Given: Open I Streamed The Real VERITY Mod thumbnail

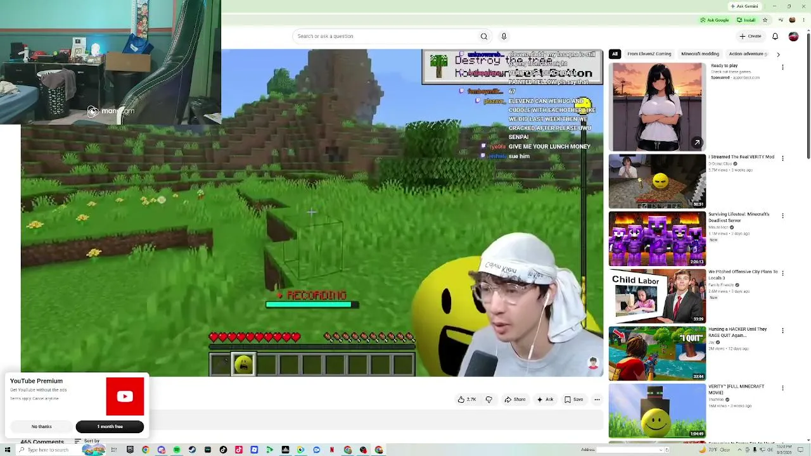Looking at the screenshot, I should [x=657, y=181].
